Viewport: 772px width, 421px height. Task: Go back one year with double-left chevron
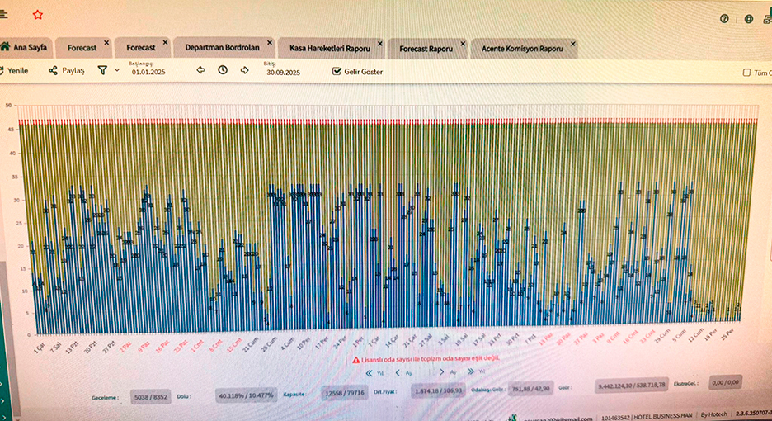click(369, 373)
